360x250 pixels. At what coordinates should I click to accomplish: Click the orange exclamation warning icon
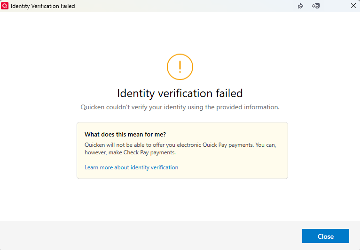coord(180,67)
